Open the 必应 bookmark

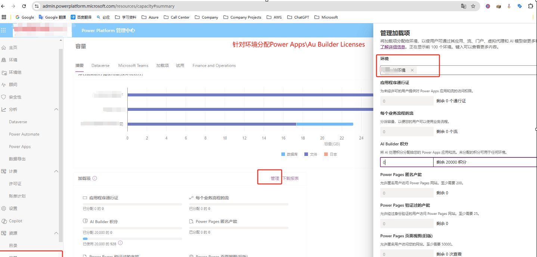point(103,17)
